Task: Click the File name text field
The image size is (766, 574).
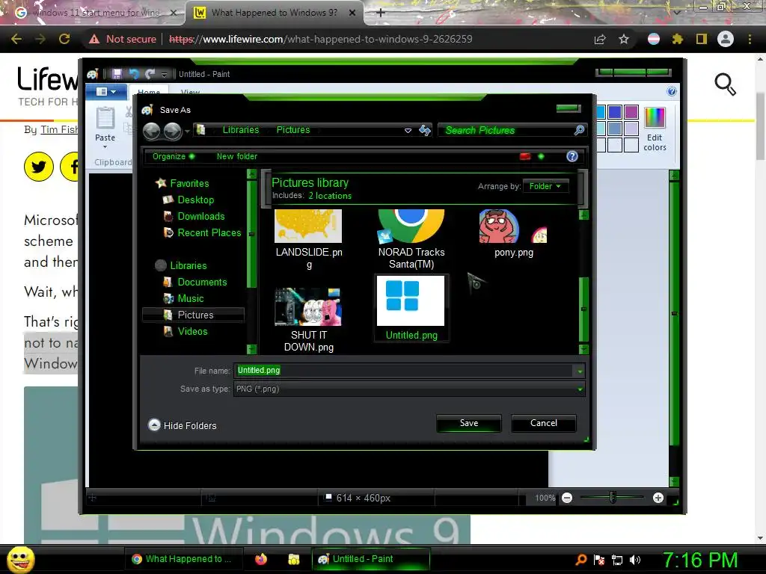Action: [405, 371]
